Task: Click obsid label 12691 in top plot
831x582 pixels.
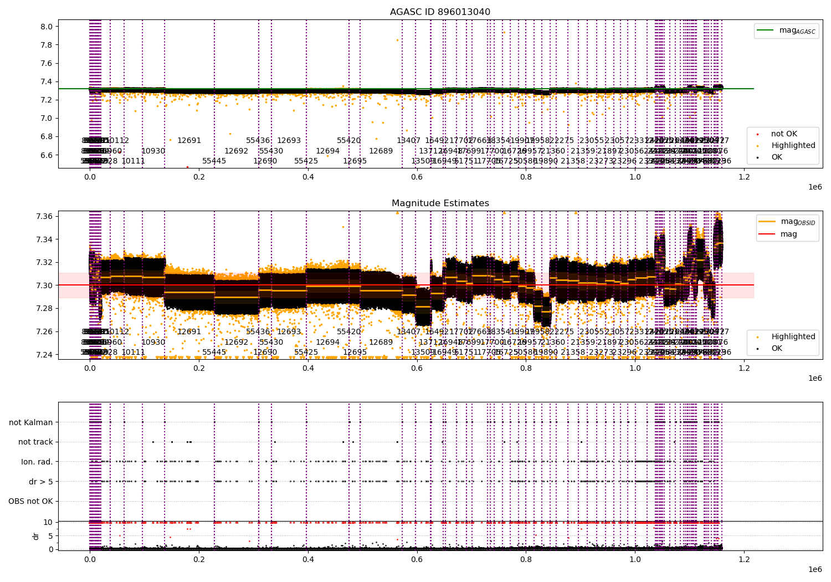Action: click(189, 141)
